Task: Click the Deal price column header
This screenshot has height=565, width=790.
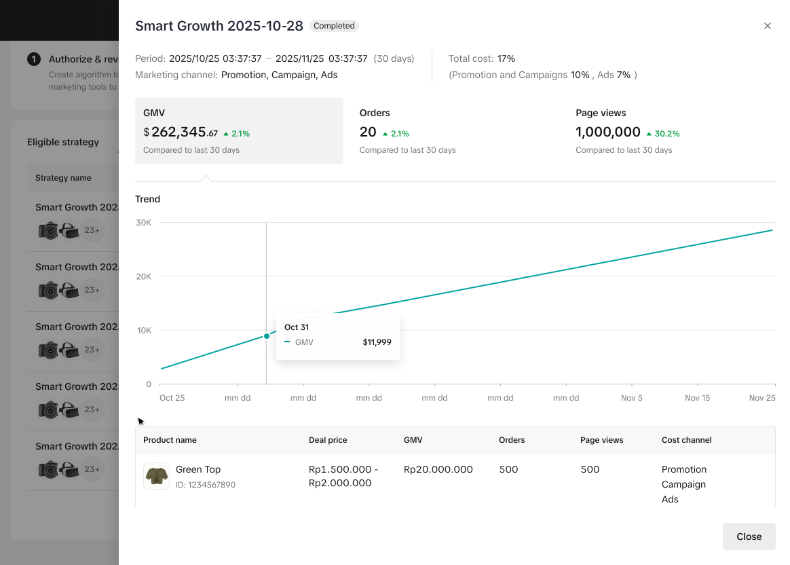Action: coord(328,440)
